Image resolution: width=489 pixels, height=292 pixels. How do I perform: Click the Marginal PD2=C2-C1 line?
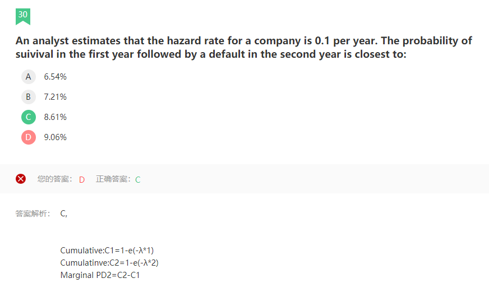[x=100, y=275]
